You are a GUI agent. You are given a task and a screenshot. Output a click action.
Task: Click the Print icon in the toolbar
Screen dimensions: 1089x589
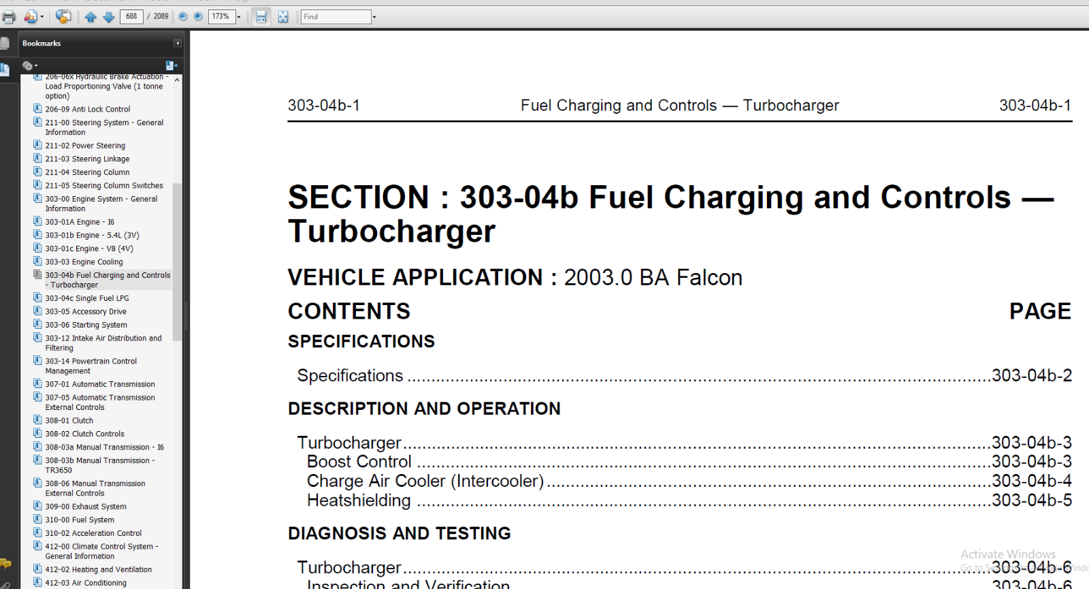[x=9, y=16]
